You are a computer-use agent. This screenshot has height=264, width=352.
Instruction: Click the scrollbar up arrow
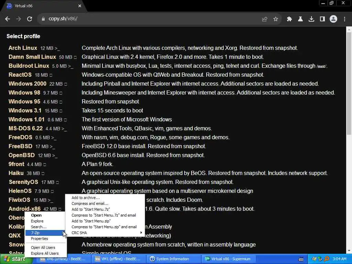[x=349, y=29]
